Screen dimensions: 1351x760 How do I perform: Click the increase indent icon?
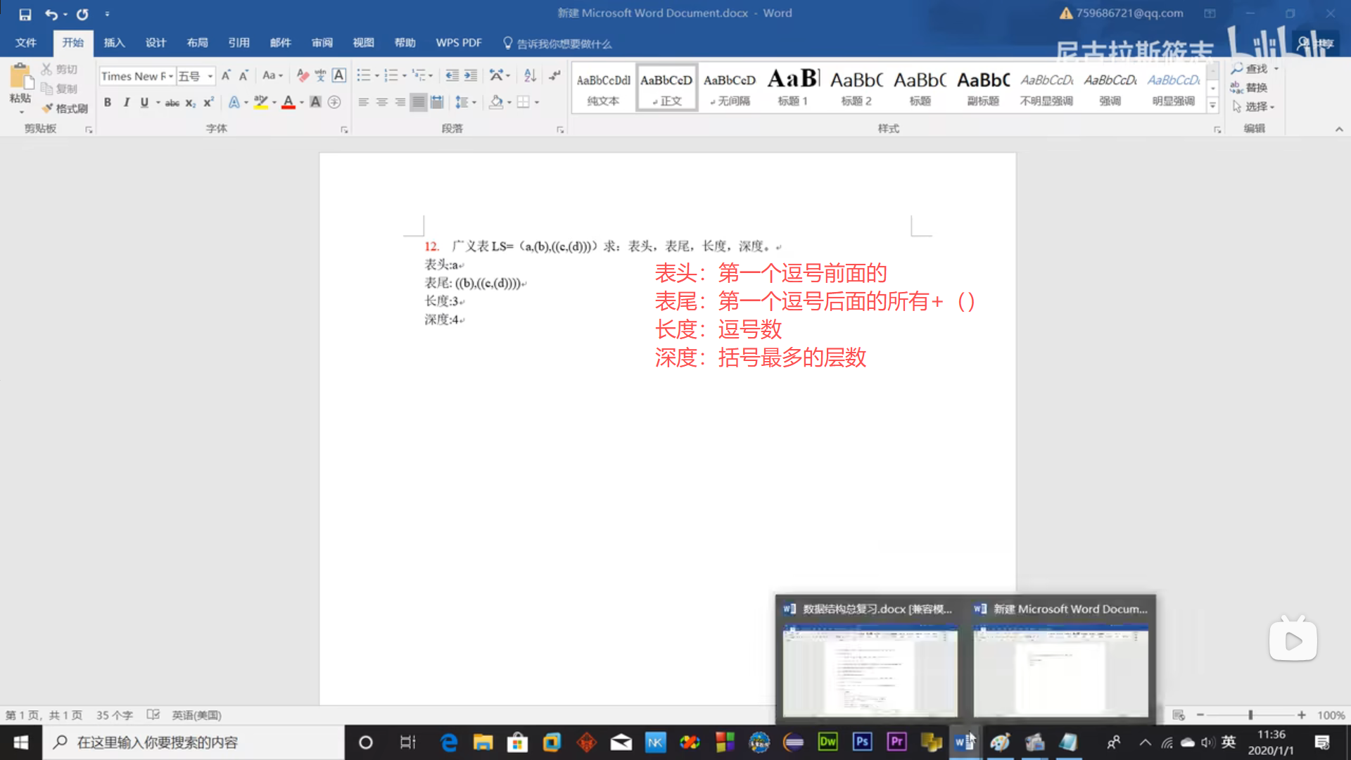coord(471,75)
